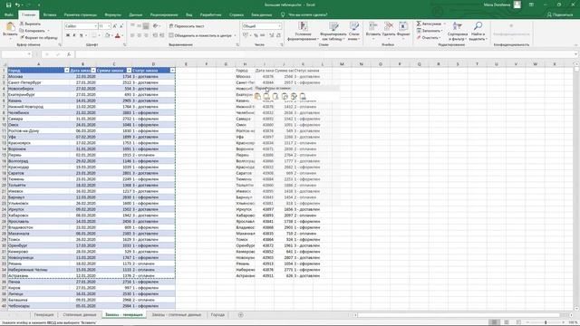
Task: Select column M header
Action: click(x=342, y=64)
